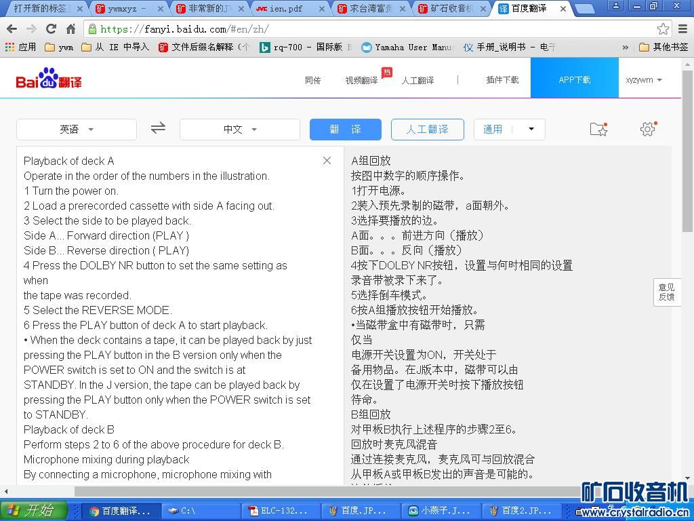Click the scrollbar left arrow
The width and height of the screenshot is (694, 521).
pyautogui.click(x=5, y=491)
